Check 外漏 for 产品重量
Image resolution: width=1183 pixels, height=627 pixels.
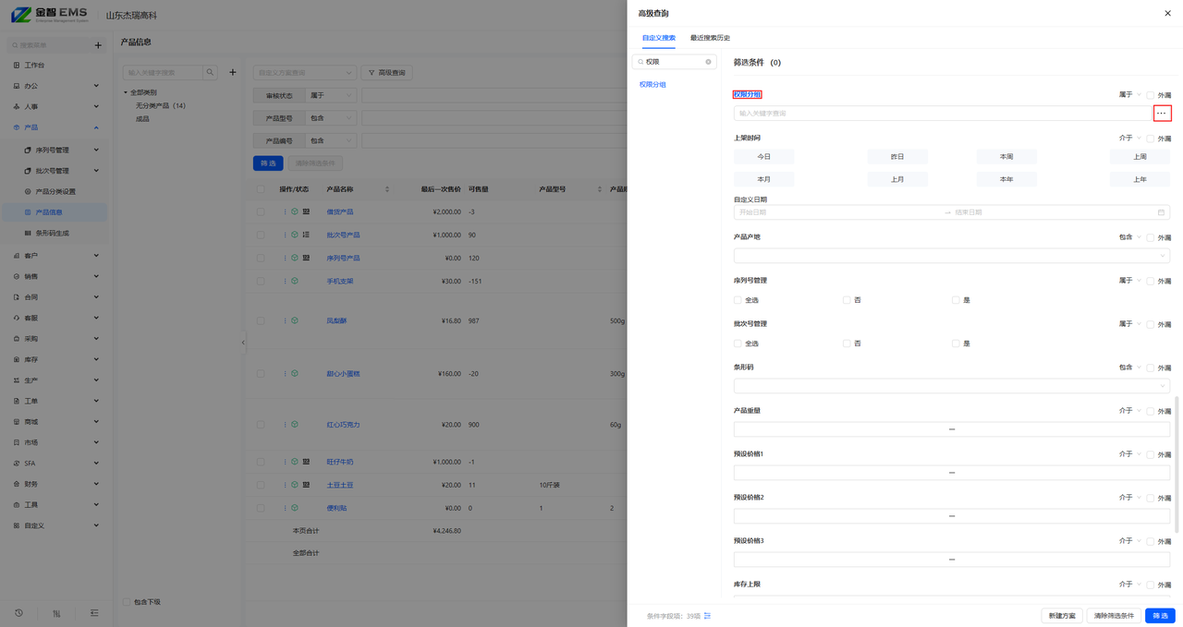[x=1151, y=411]
